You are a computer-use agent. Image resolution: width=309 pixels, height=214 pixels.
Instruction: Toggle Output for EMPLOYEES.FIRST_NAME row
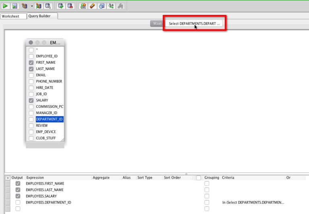click(x=18, y=183)
